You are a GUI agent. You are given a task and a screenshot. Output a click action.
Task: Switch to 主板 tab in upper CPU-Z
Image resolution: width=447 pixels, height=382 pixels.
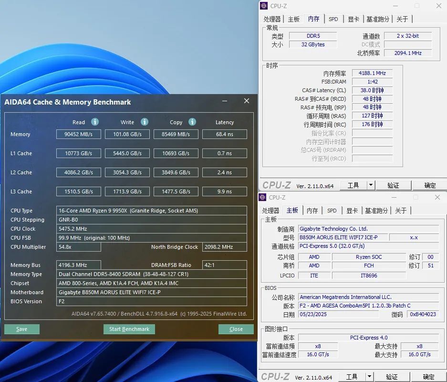click(x=294, y=19)
